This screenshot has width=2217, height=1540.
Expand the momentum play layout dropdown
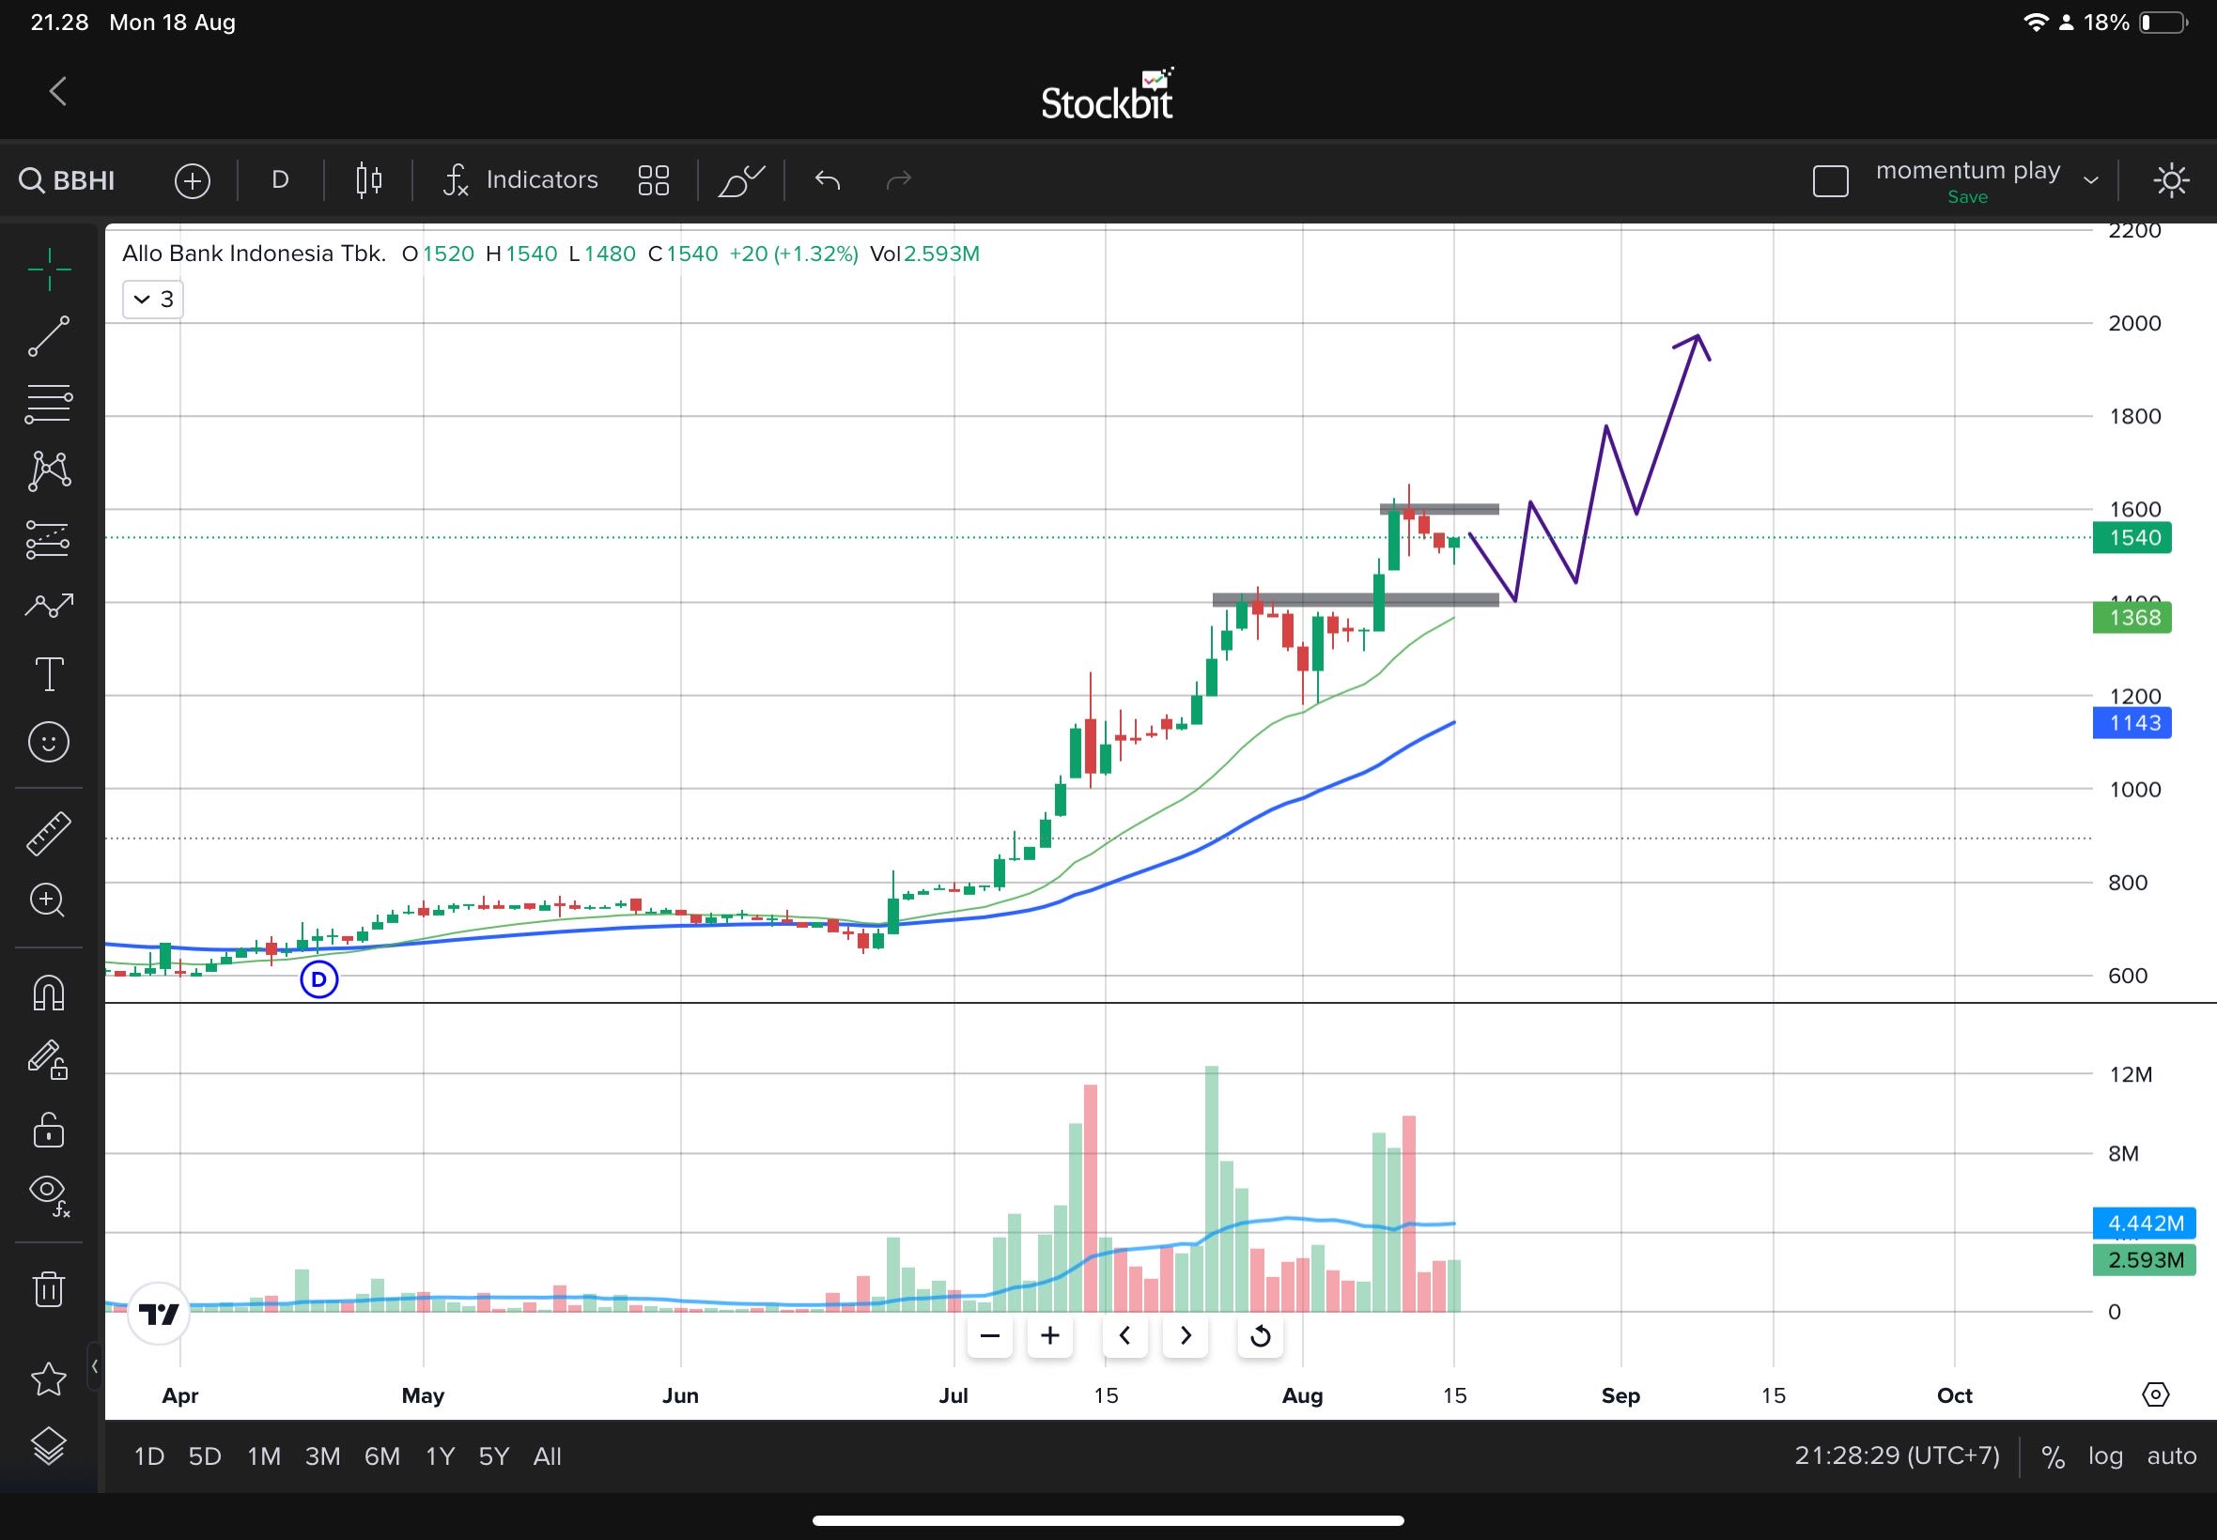[x=2090, y=180]
